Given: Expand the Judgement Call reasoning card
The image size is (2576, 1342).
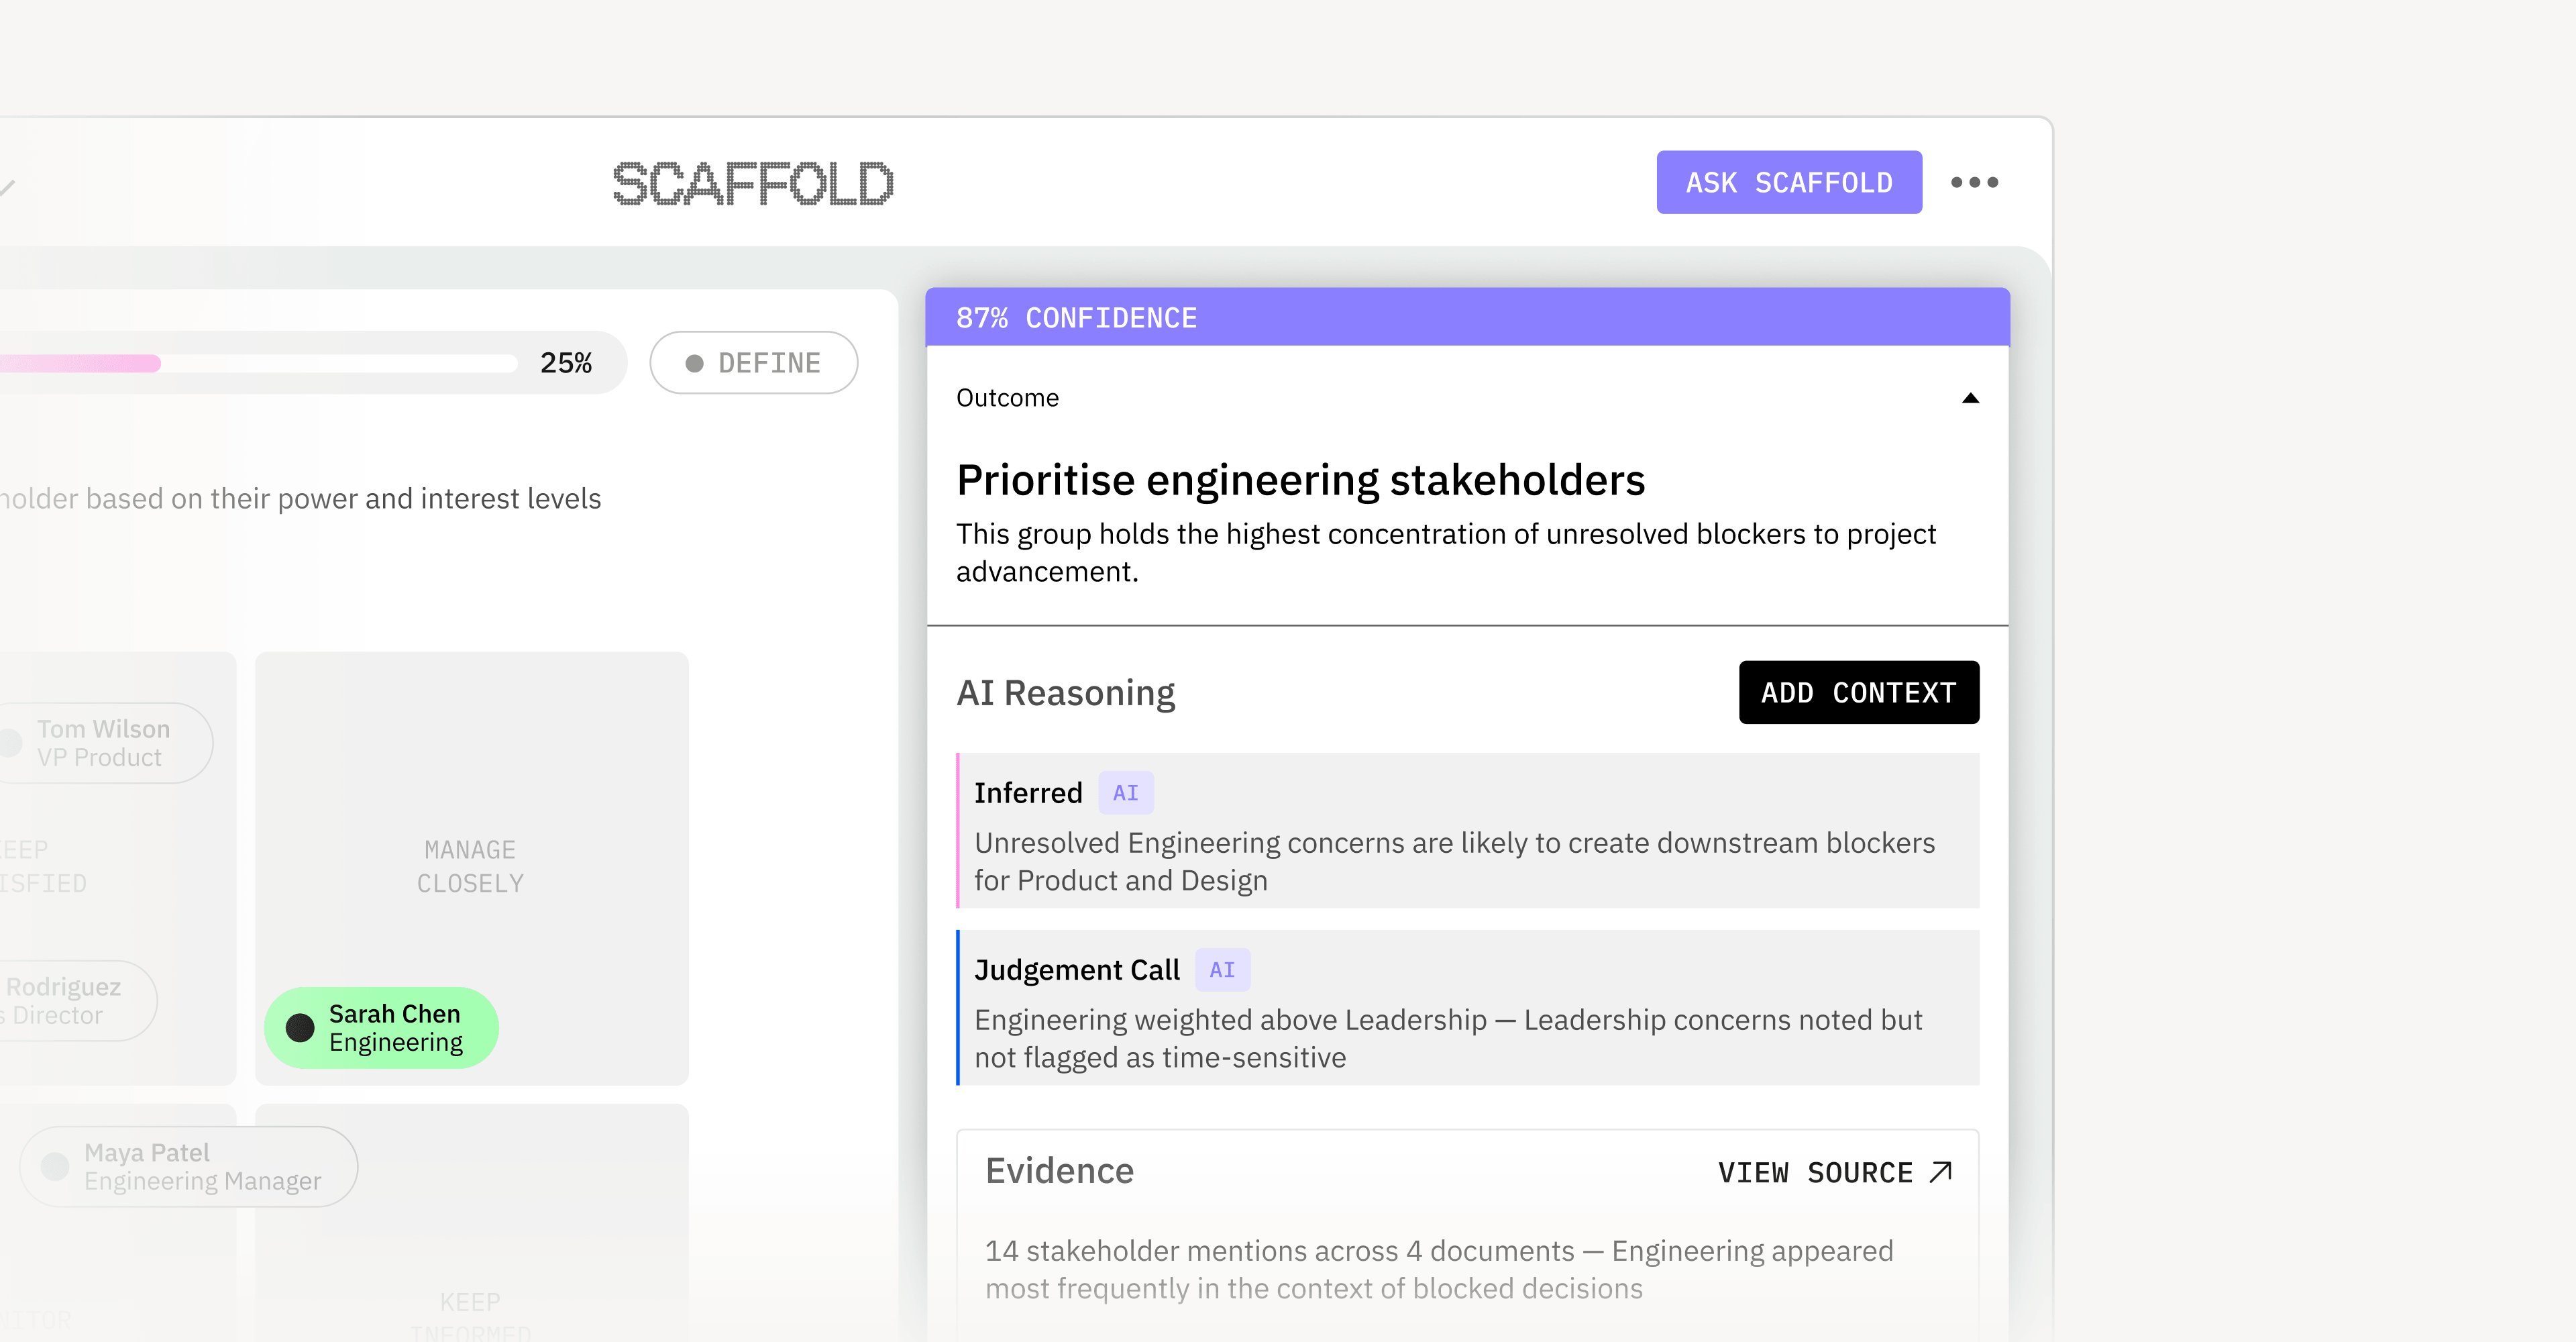Looking at the screenshot, I should 1467,1008.
